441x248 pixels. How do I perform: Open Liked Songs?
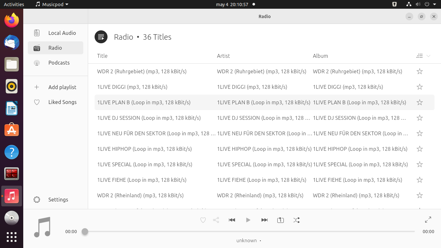point(56,102)
